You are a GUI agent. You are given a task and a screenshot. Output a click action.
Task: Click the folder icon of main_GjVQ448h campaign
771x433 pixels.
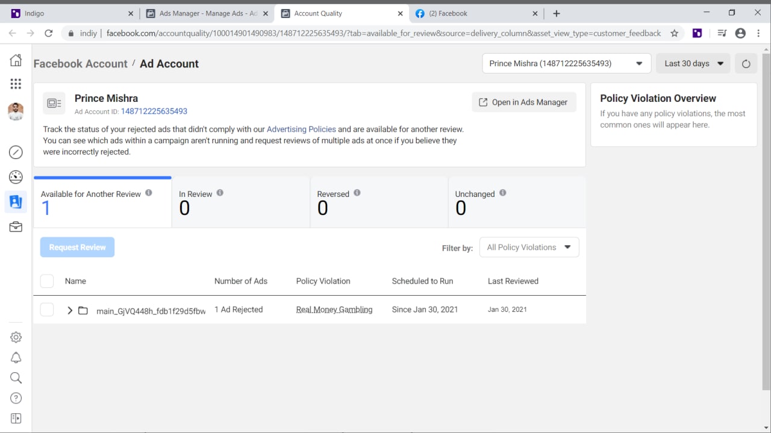pos(83,311)
